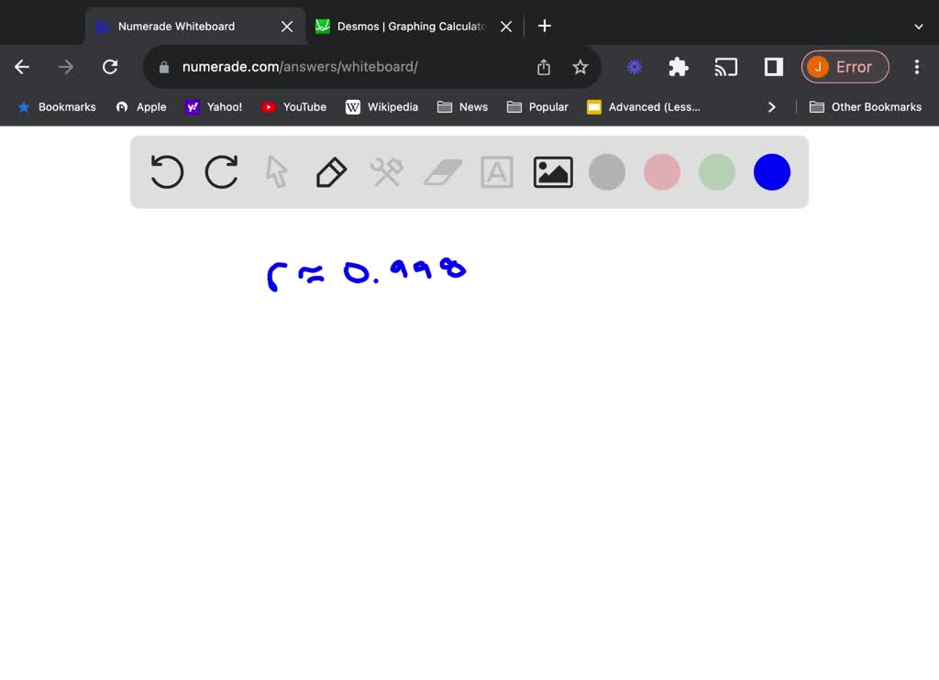Open the YouTube bookmark
The image size is (939, 680).
(293, 107)
